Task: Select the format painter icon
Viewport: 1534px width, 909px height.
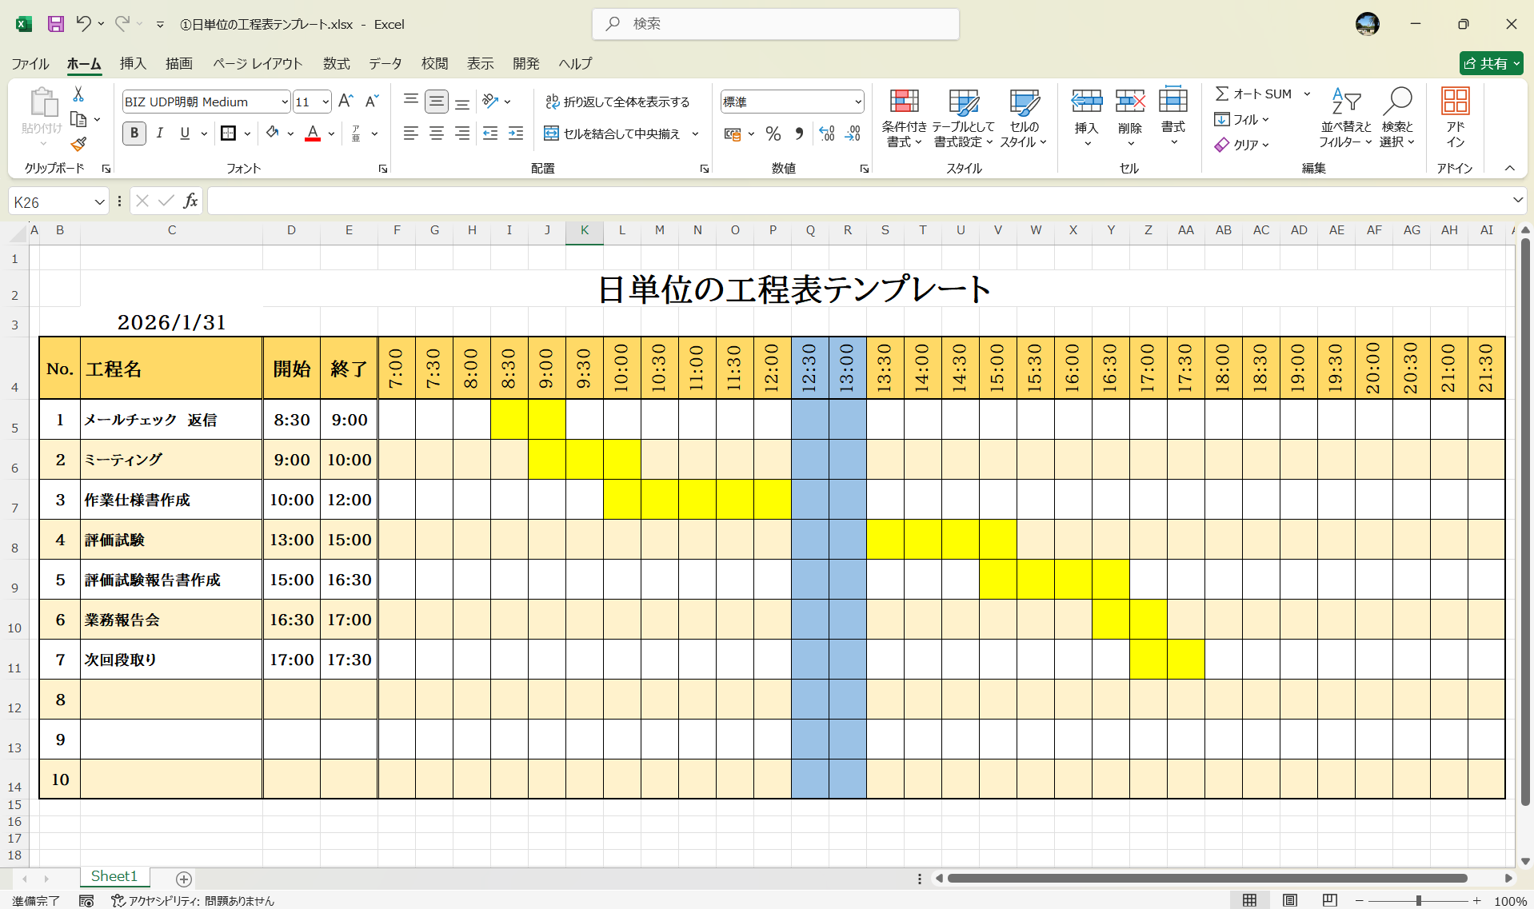Action: point(78,145)
